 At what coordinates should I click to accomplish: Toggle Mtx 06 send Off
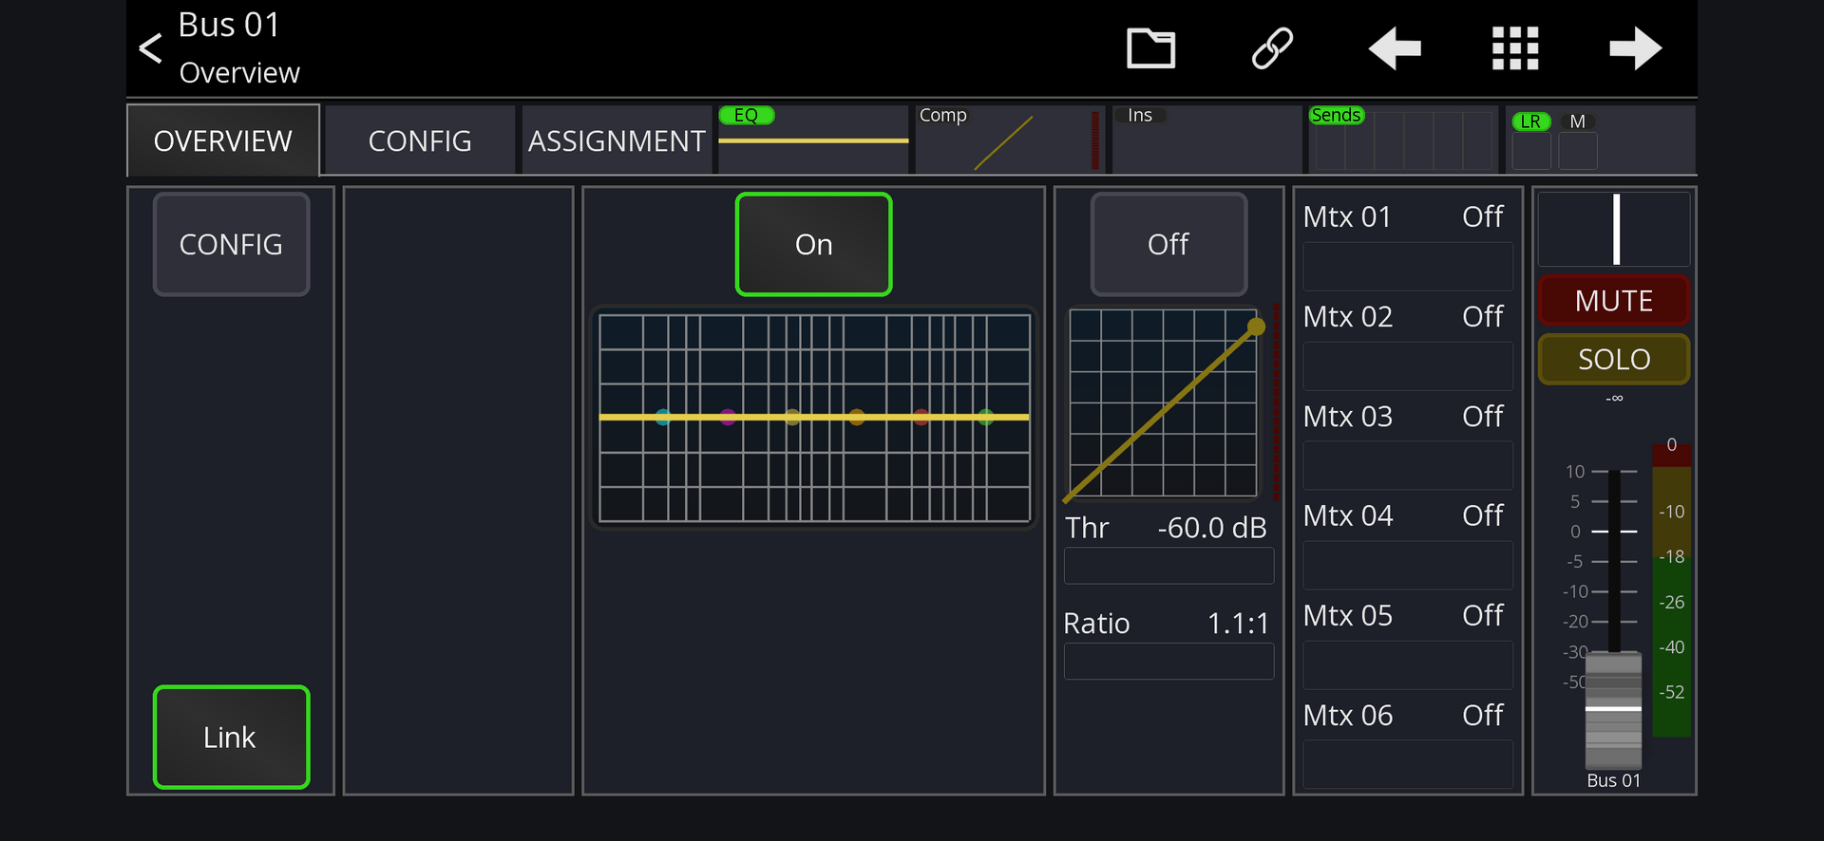[1483, 715]
